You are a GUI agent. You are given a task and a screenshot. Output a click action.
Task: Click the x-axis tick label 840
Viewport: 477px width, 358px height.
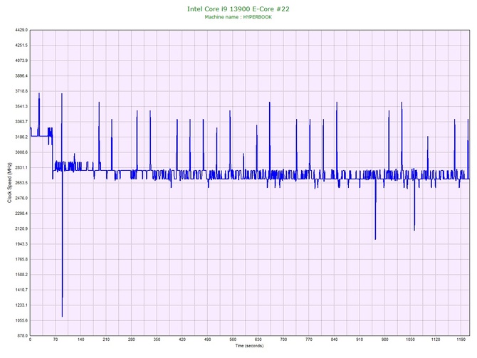tap(335, 339)
